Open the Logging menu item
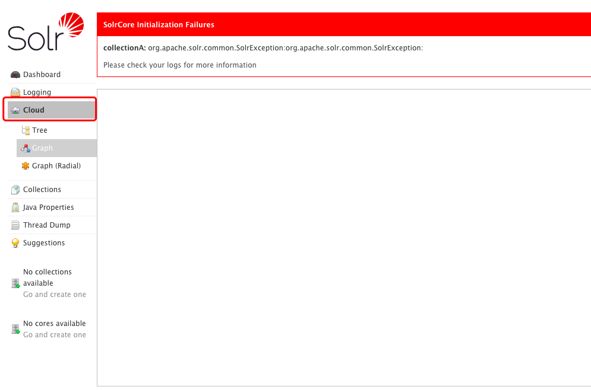 pos(52,92)
